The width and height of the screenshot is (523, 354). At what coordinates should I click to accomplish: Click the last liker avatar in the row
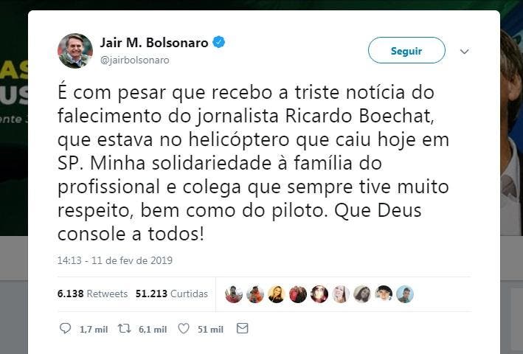pos(405,294)
